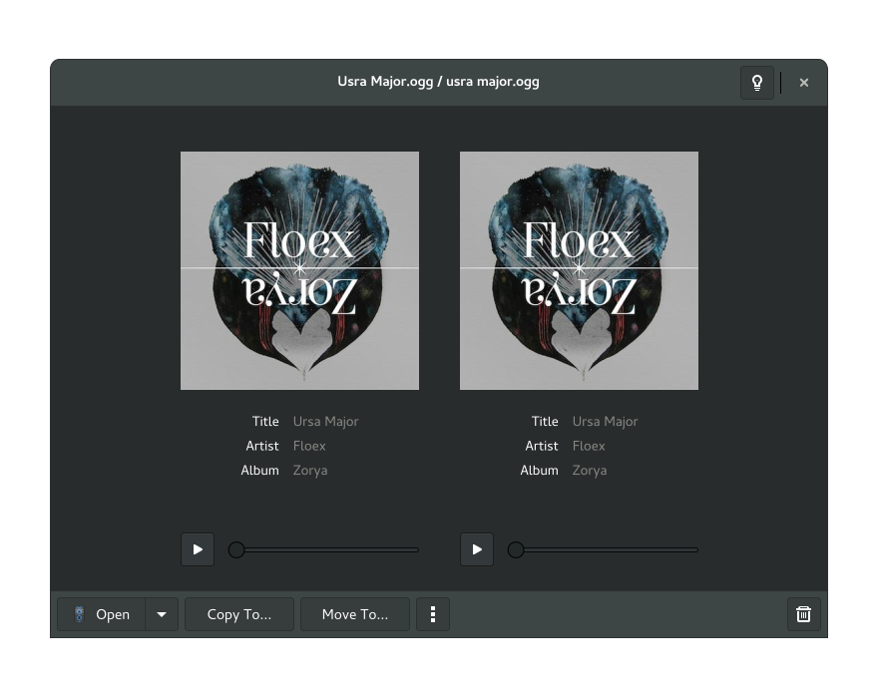Click the left track's seek slider
Screen dimensions: 878x698
tap(323, 549)
